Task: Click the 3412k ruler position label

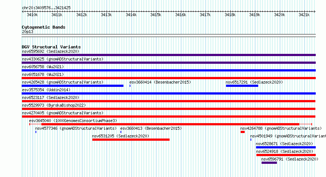Action: point(82,15)
